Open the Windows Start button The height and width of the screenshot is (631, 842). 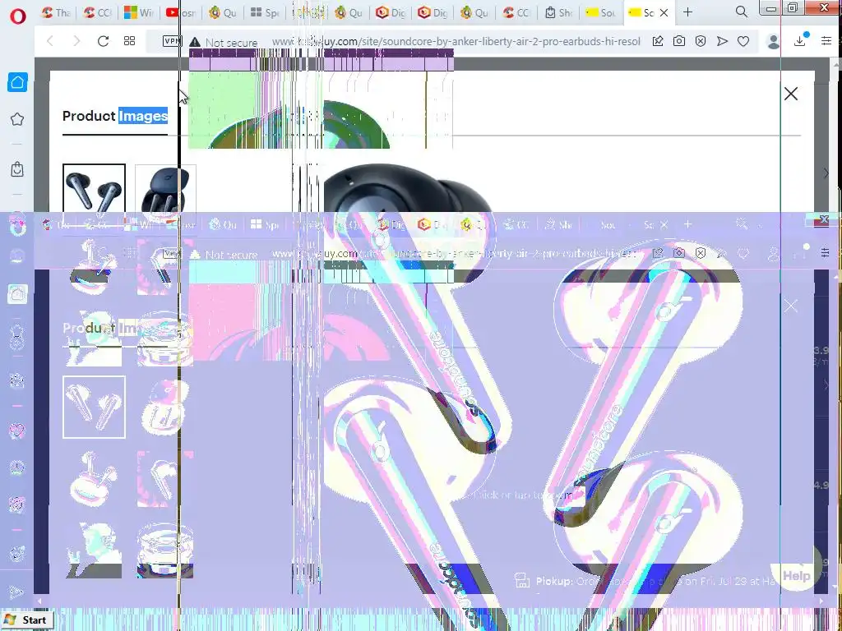tap(27, 620)
